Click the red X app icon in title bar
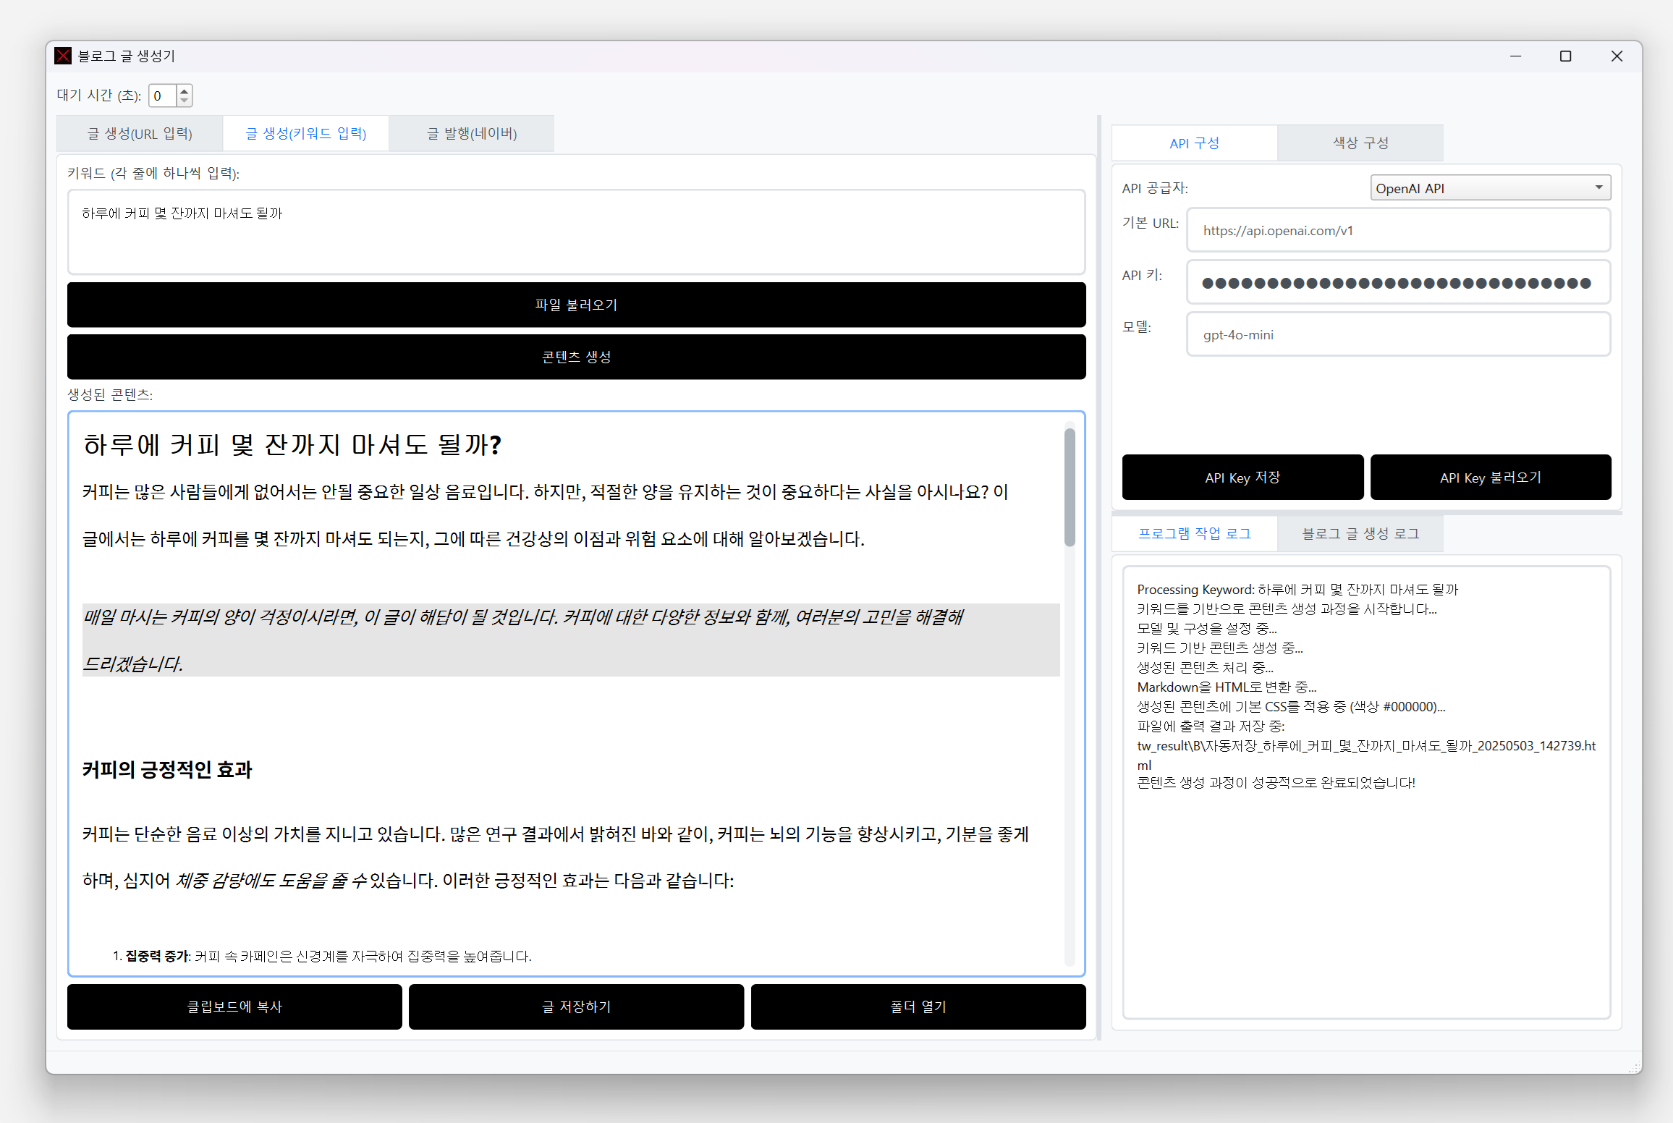The width and height of the screenshot is (1673, 1123). tap(63, 56)
